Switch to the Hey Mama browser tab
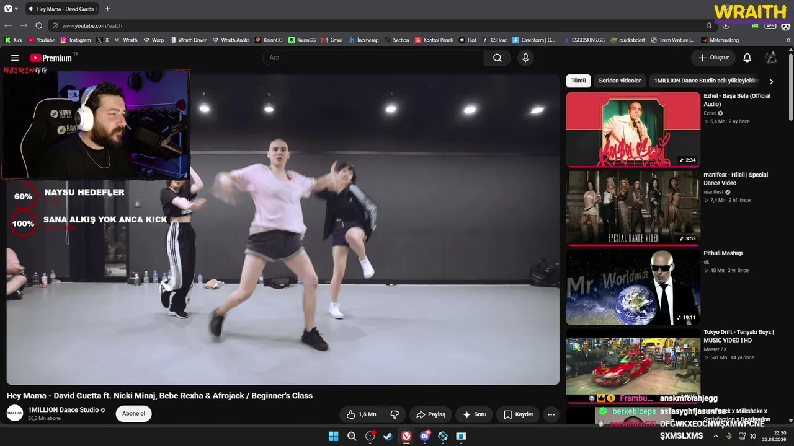This screenshot has height=446, width=794. point(63,9)
